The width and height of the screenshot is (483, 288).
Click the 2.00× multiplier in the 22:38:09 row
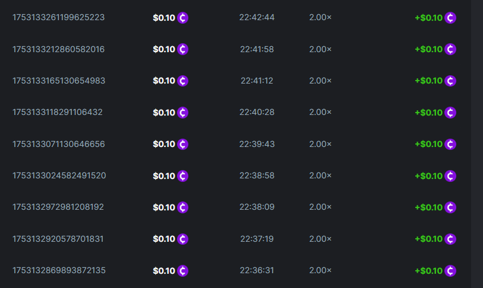[320, 207]
